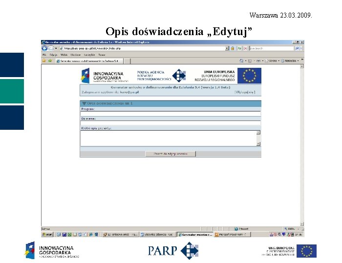Click the browser Forward arrow button
This screenshot has width=342, height=263.
point(51,48)
